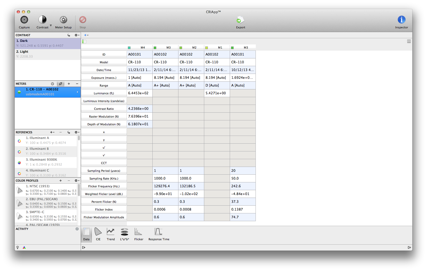Click the Illuminant 9300K color wheel icon
Viewport: 427px width, 271px height.
[x=19, y=163]
